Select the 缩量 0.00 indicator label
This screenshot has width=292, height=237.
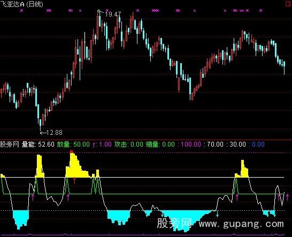click(x=160, y=144)
